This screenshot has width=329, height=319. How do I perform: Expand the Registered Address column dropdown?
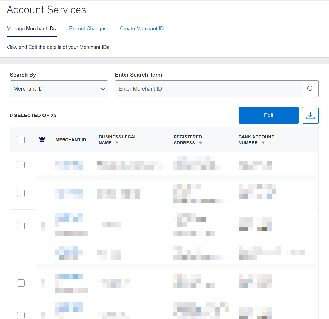[x=200, y=143]
